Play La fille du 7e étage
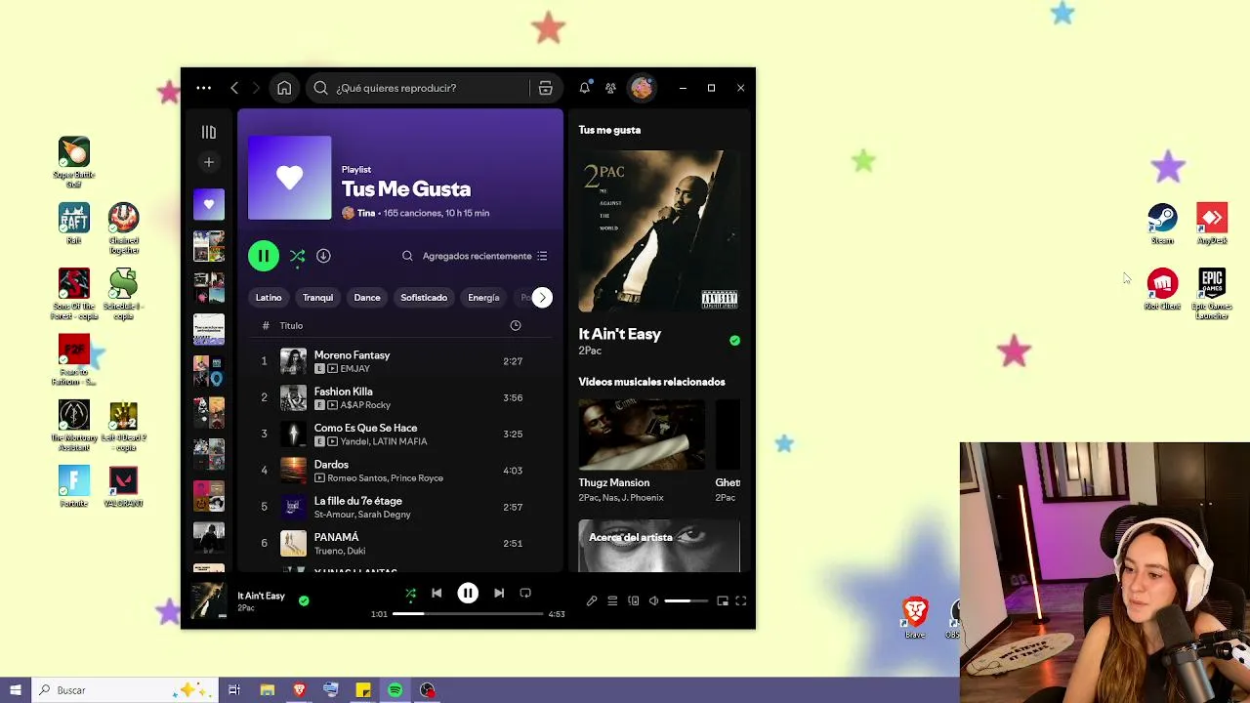The width and height of the screenshot is (1250, 703). (400, 507)
